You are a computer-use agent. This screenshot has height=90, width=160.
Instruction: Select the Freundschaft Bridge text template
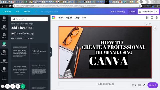coord(39,70)
